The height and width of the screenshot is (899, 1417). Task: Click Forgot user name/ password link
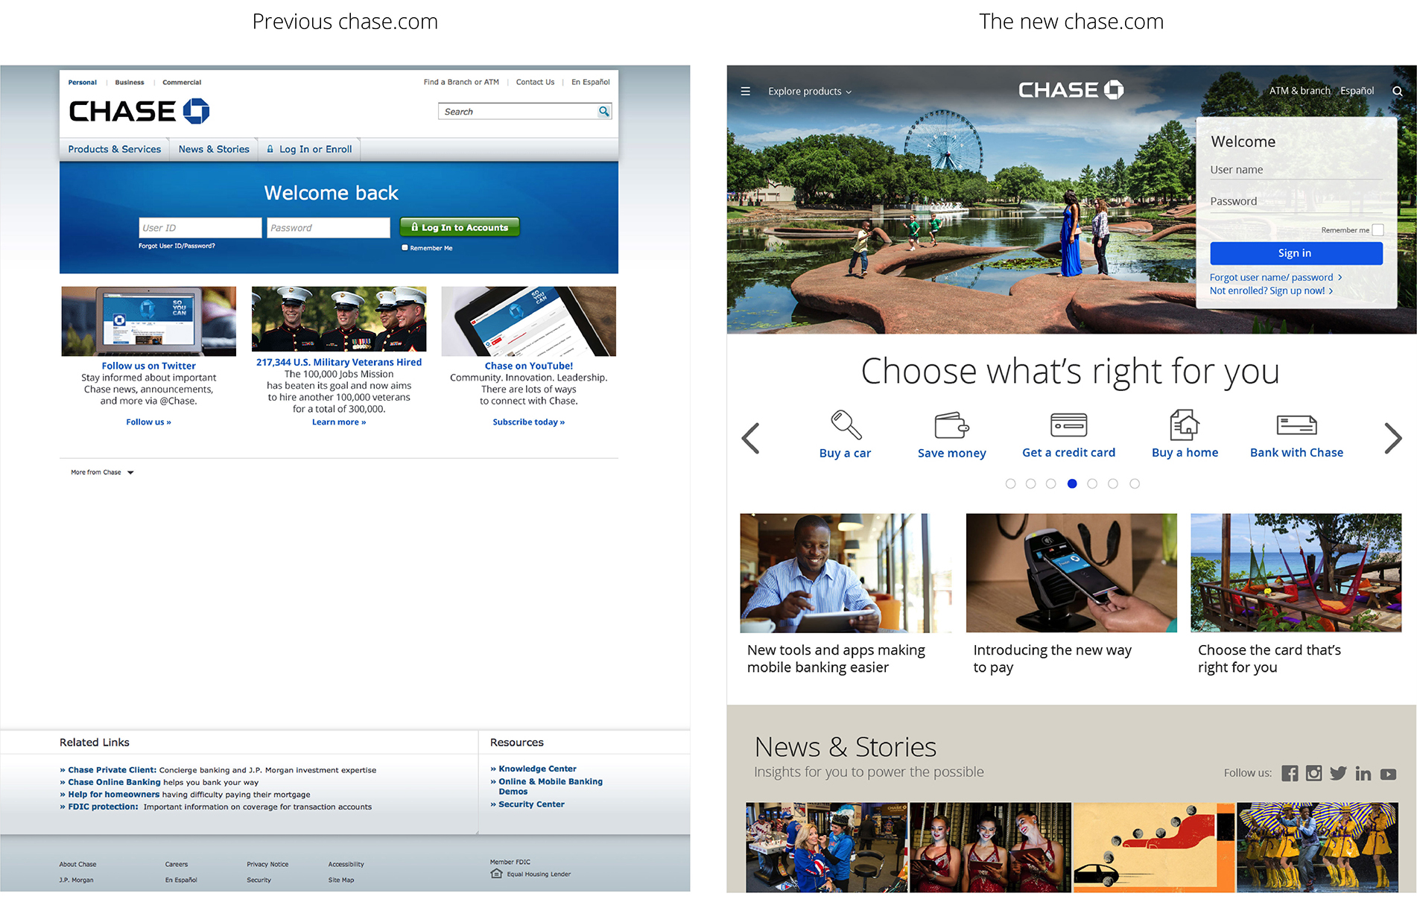[1275, 277]
